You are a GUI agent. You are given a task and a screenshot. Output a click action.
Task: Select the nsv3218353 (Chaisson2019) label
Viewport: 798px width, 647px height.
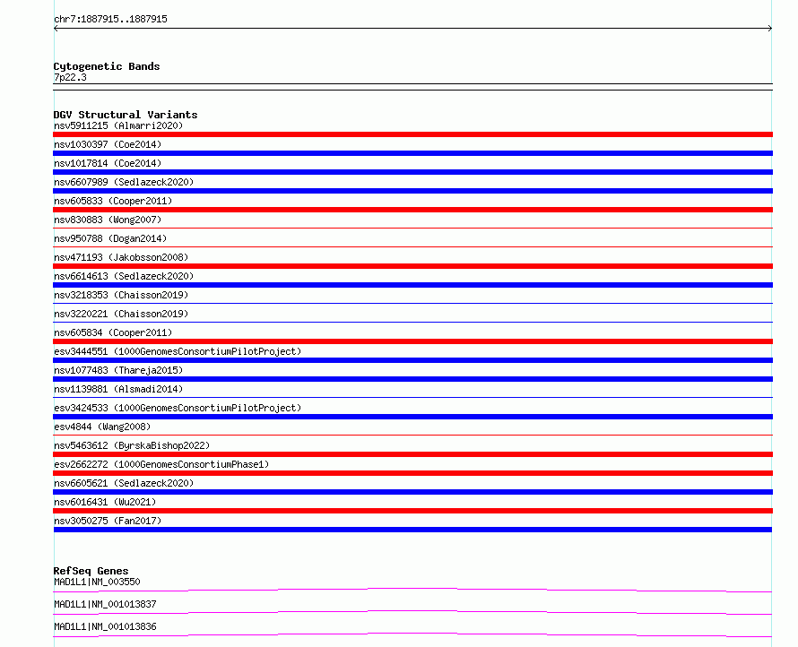tap(121, 295)
